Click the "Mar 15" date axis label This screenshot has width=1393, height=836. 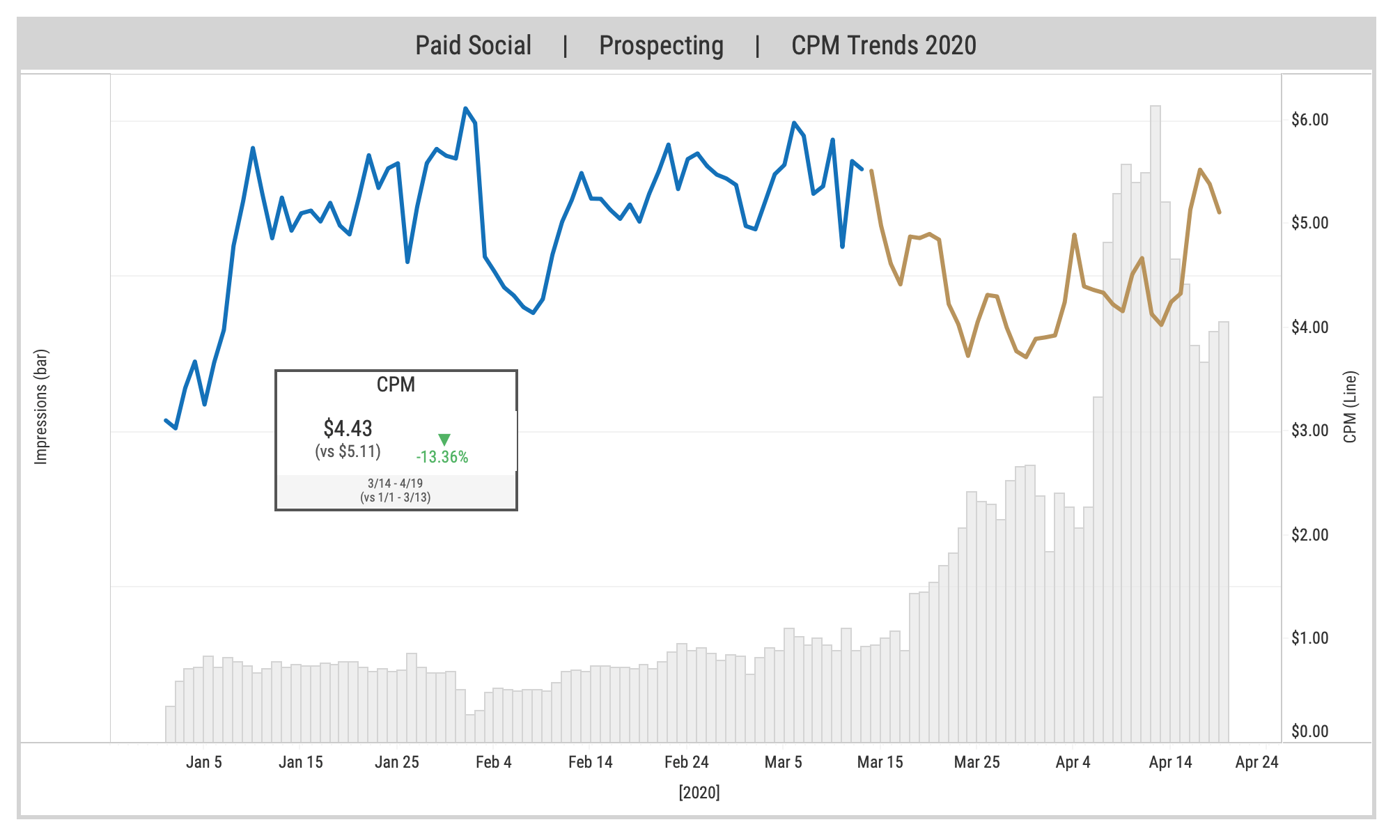880,762
